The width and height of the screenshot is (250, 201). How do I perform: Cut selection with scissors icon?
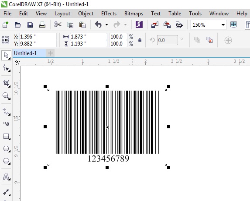click(x=58, y=25)
